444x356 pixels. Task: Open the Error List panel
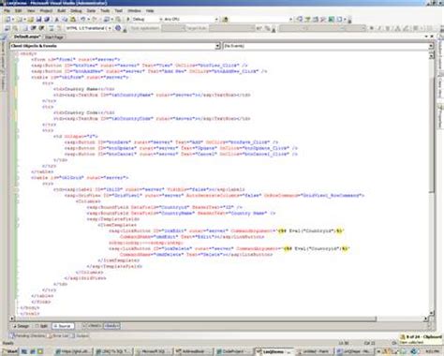pos(58,336)
